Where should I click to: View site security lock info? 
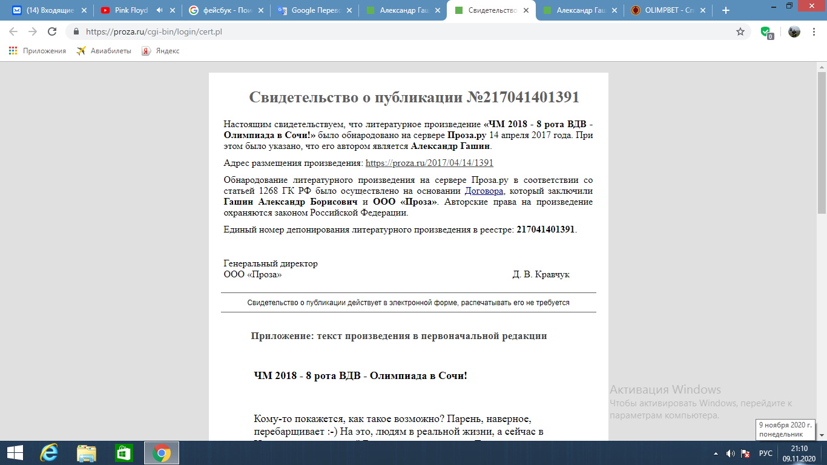(76, 31)
